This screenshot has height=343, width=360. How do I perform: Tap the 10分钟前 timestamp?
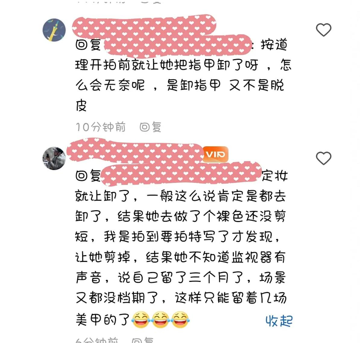[101, 127]
